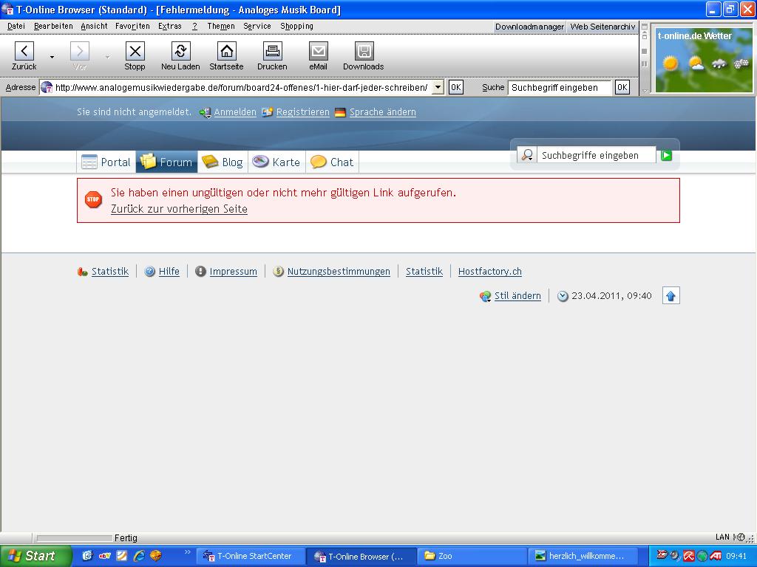This screenshot has width=757, height=567.
Task: Click the Hilfe footer link
Action: (169, 272)
